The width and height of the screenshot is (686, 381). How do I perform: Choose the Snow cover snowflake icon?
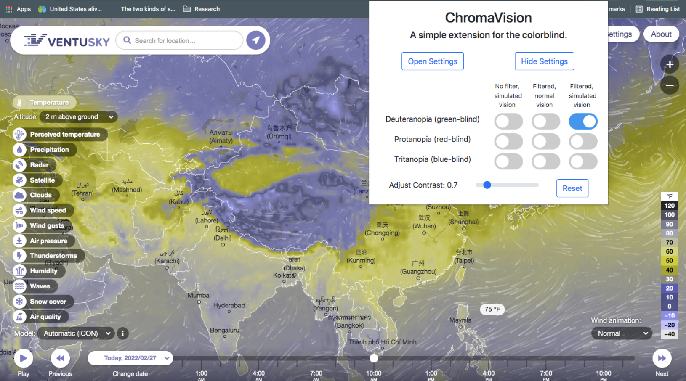(19, 302)
